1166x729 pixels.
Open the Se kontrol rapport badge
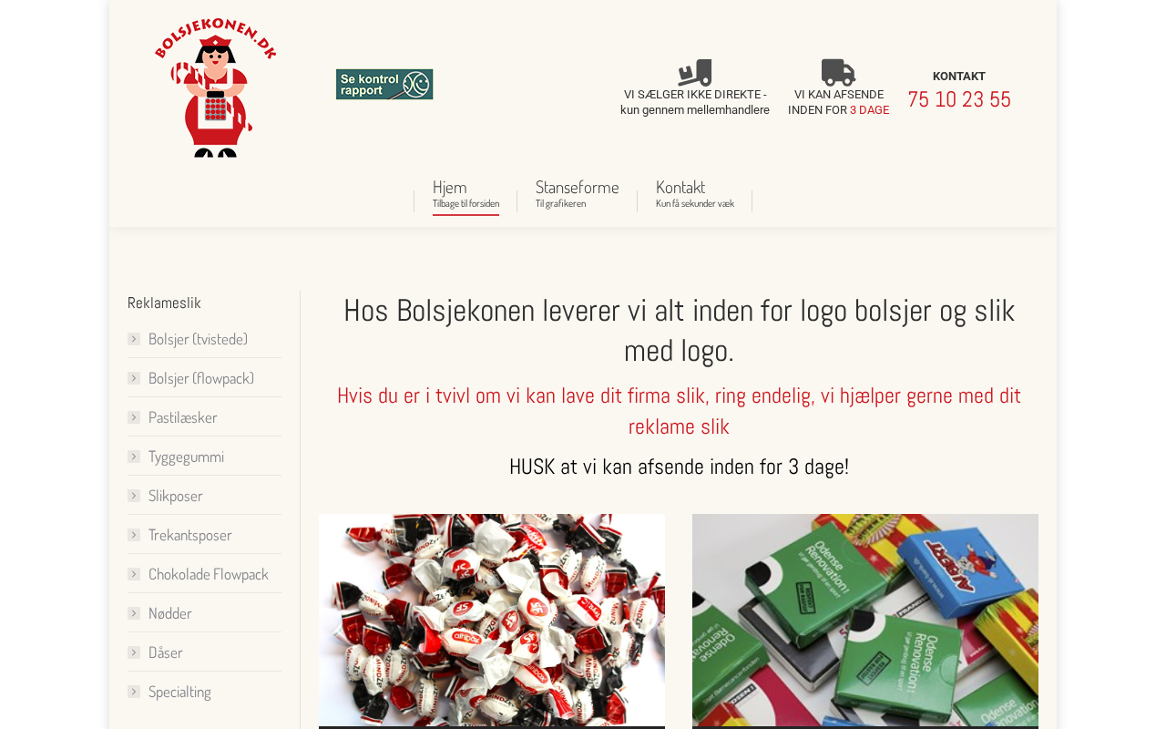point(384,85)
